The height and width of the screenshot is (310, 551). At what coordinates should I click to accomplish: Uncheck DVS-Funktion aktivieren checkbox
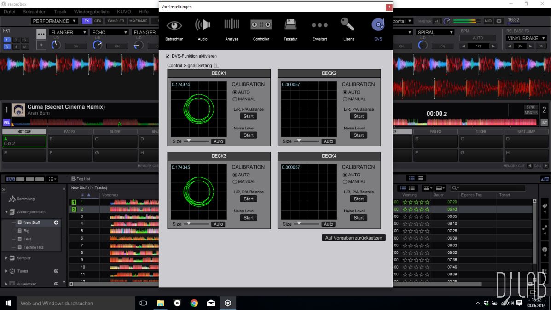[x=168, y=56]
